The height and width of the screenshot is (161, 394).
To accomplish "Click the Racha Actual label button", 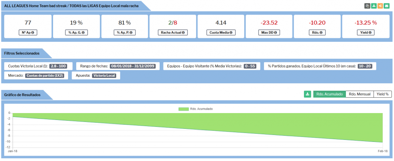I will pos(173,33).
